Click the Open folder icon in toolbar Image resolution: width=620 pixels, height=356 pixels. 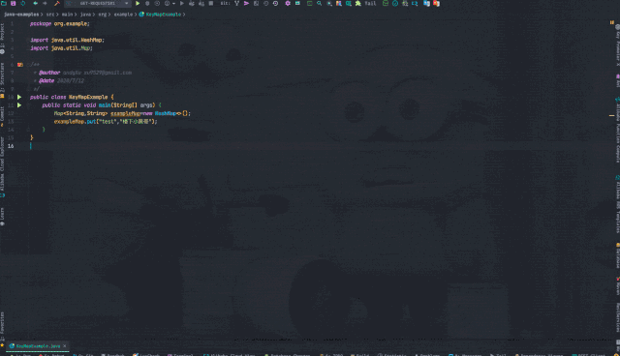pyautogui.click(x=4, y=3)
